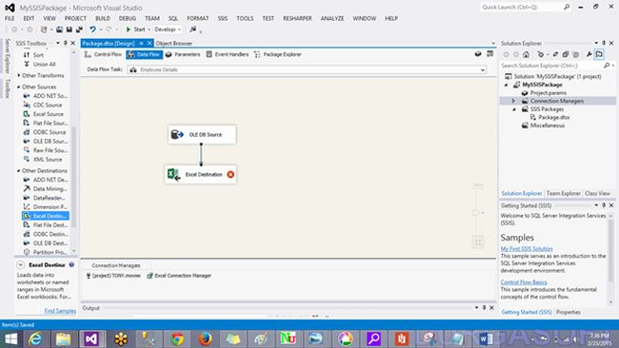Select TONY.movies connection manager
The width and height of the screenshot is (619, 348).
point(113,276)
